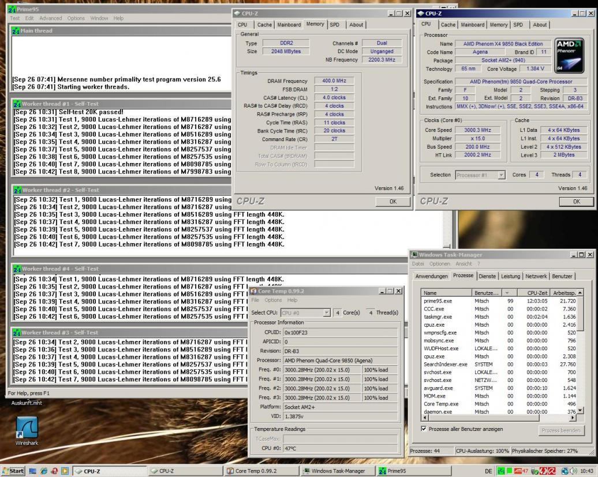
Task: Click the Memory CPU-Z window title icon
Action: click(237, 13)
